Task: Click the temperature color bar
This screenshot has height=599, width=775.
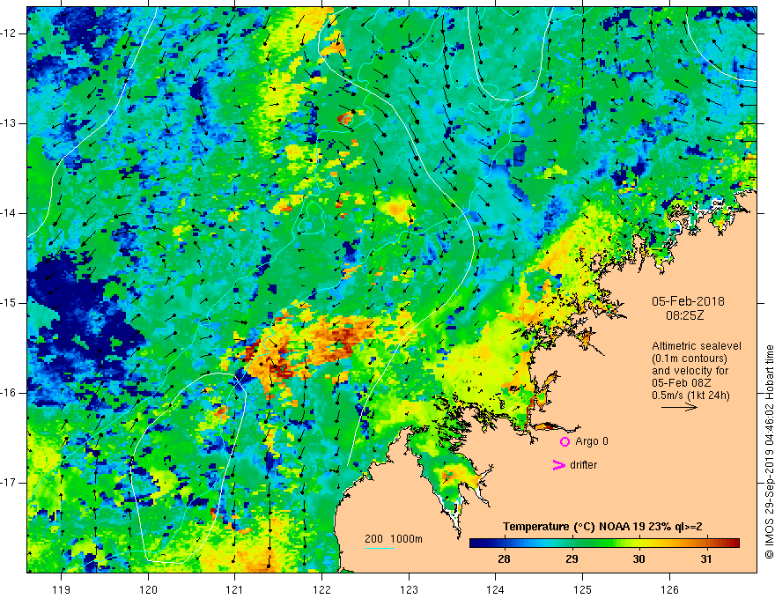Action: (604, 544)
